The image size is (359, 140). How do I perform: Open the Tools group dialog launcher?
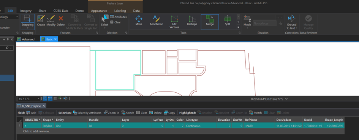tap(239, 33)
